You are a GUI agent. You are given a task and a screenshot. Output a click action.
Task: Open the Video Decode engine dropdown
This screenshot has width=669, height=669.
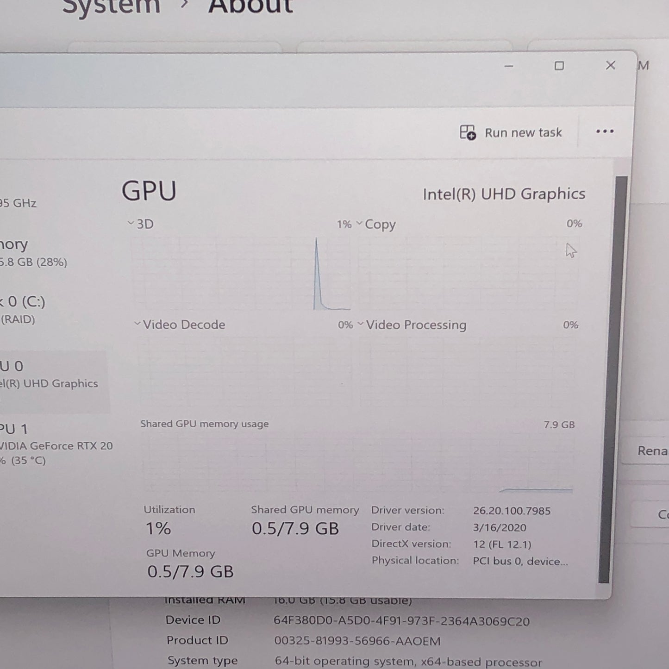click(x=137, y=324)
